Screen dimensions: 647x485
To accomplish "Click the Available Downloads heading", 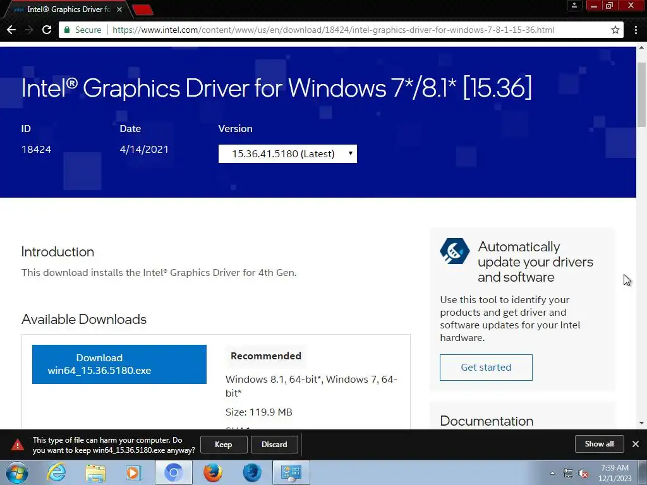I will click(x=84, y=319).
